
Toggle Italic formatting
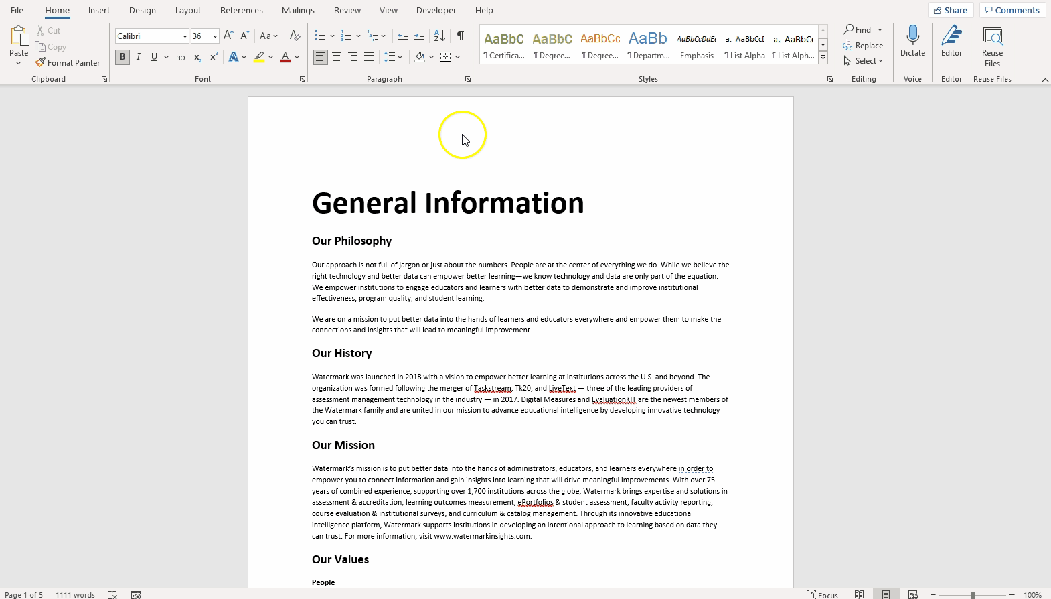[139, 58]
